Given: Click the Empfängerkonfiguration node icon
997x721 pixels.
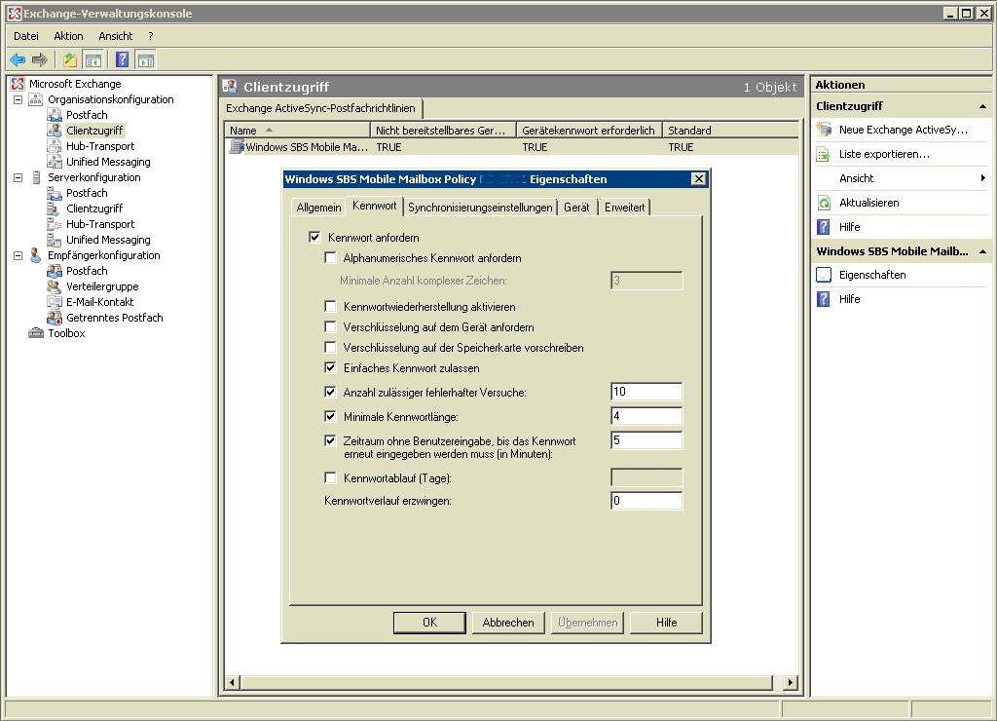Looking at the screenshot, I should [x=36, y=255].
